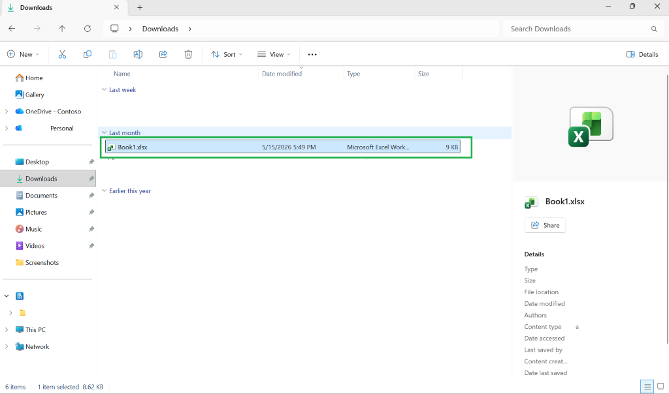
Task: Click the This PC monitor icon in address bar
Action: pyautogui.click(x=114, y=29)
